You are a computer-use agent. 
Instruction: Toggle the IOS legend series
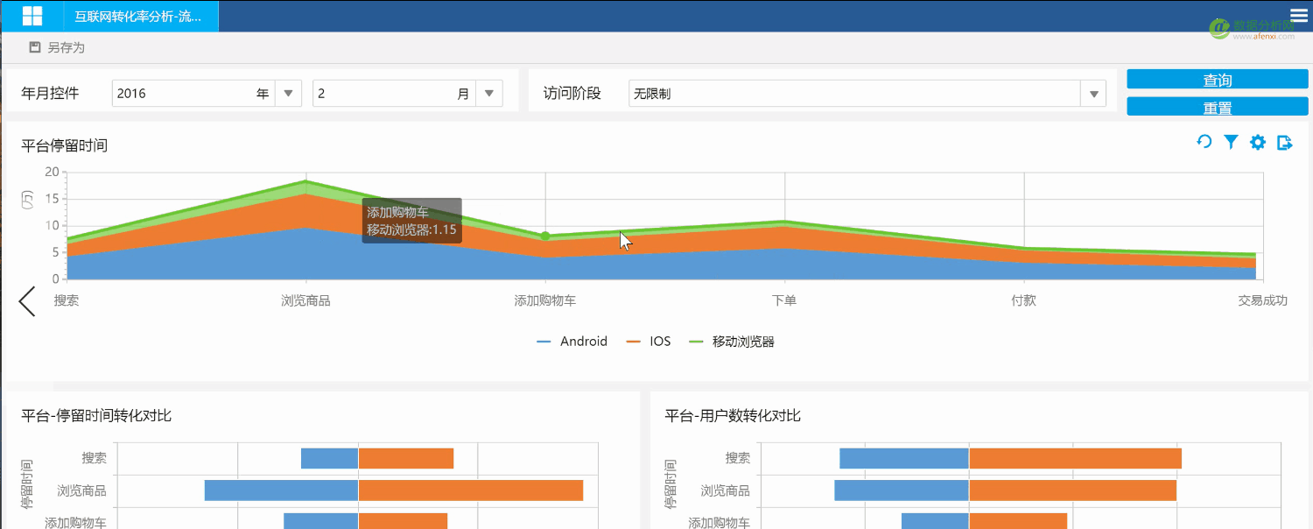pos(649,342)
